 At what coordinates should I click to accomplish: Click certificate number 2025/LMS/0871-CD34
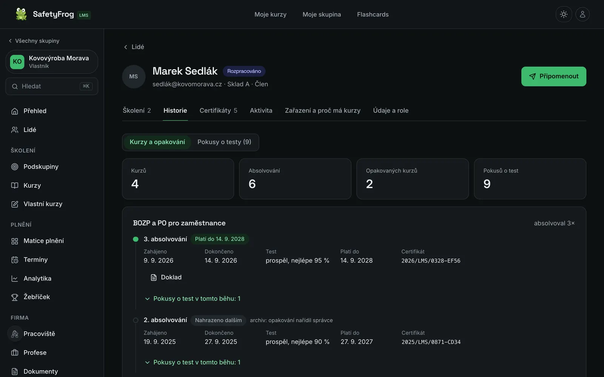click(x=431, y=342)
